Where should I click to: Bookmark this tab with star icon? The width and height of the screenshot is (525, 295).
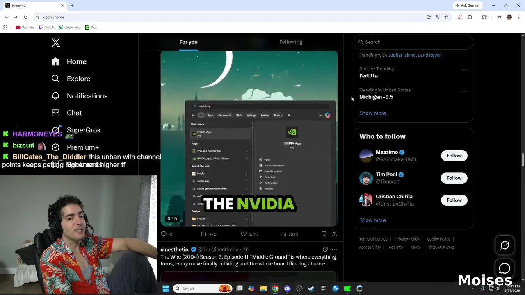click(446, 17)
